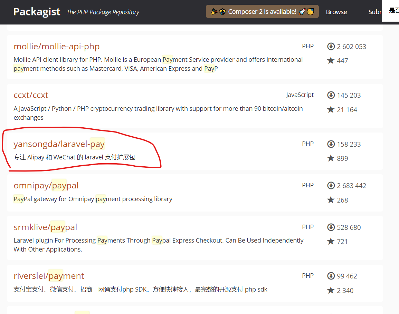Viewport: 399px width, 314px height.
Task: Click the party popper emoji in banner
Action: click(214, 12)
